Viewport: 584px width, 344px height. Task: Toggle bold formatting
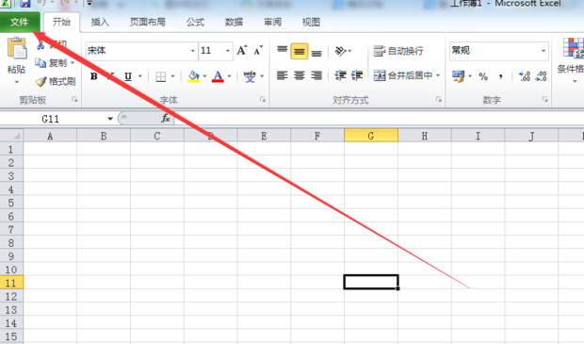[x=94, y=76]
